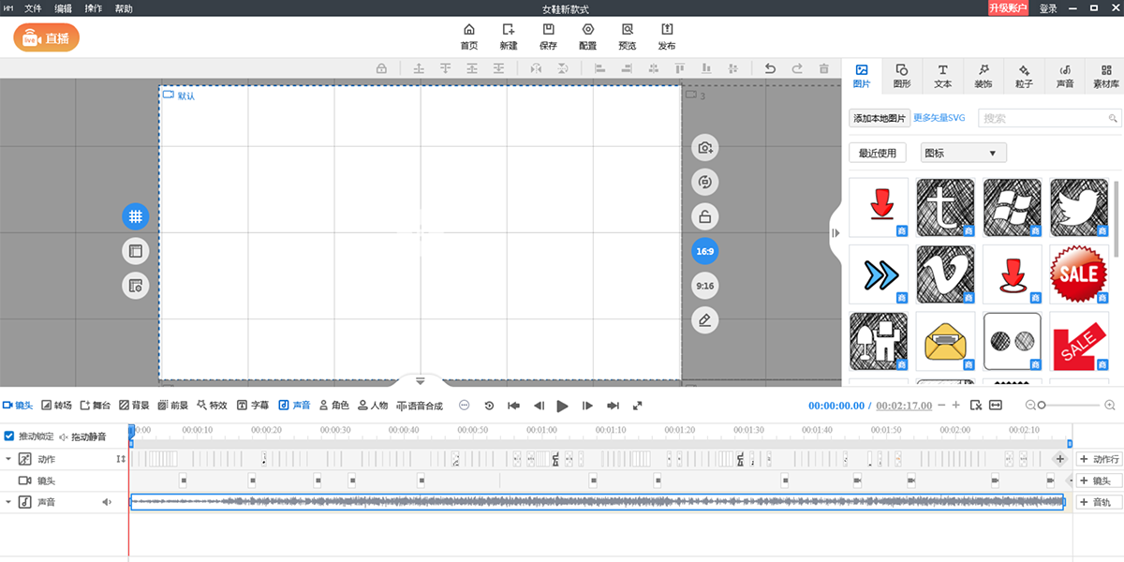The width and height of the screenshot is (1124, 562).
Task: Click the + 音轨 add track button
Action: 1099,502
